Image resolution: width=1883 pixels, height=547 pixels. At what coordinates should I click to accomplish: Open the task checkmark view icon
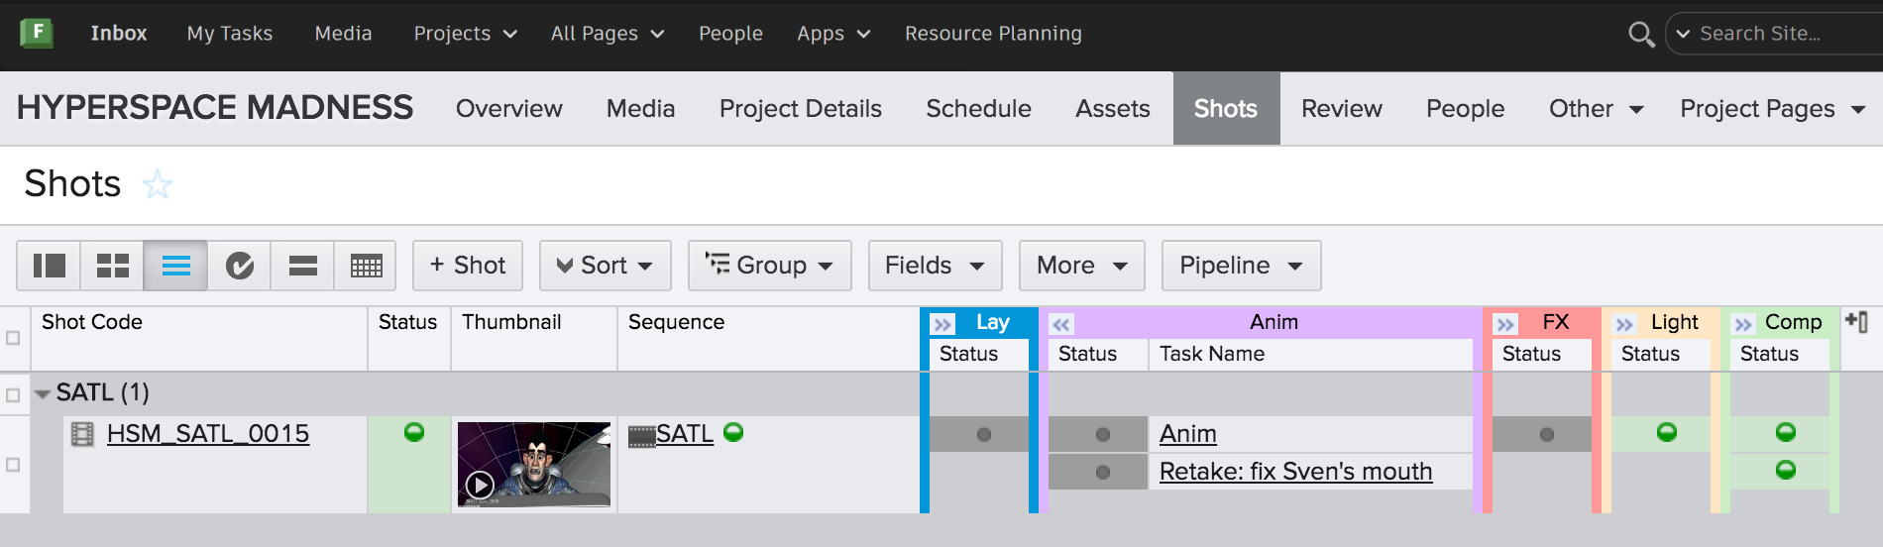click(239, 266)
